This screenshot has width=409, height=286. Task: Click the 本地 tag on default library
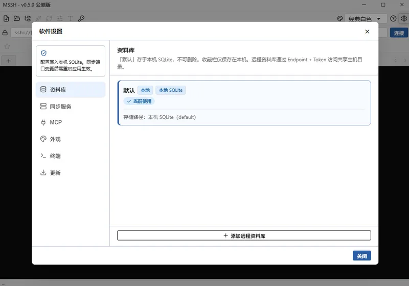tap(145, 90)
